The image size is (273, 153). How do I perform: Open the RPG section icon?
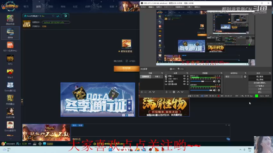[x=10, y=58]
